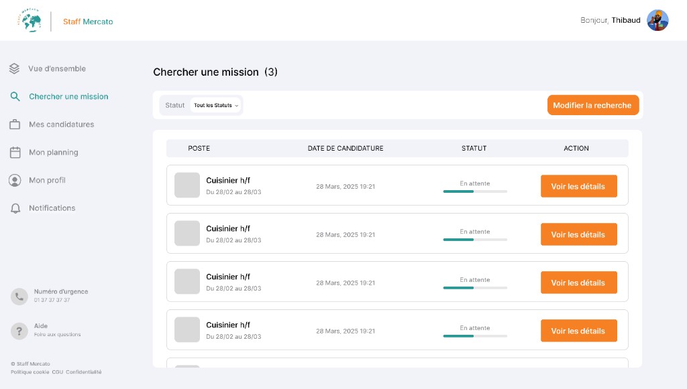Open the Confidentialité footer link
The height and width of the screenshot is (389, 687).
click(x=84, y=372)
